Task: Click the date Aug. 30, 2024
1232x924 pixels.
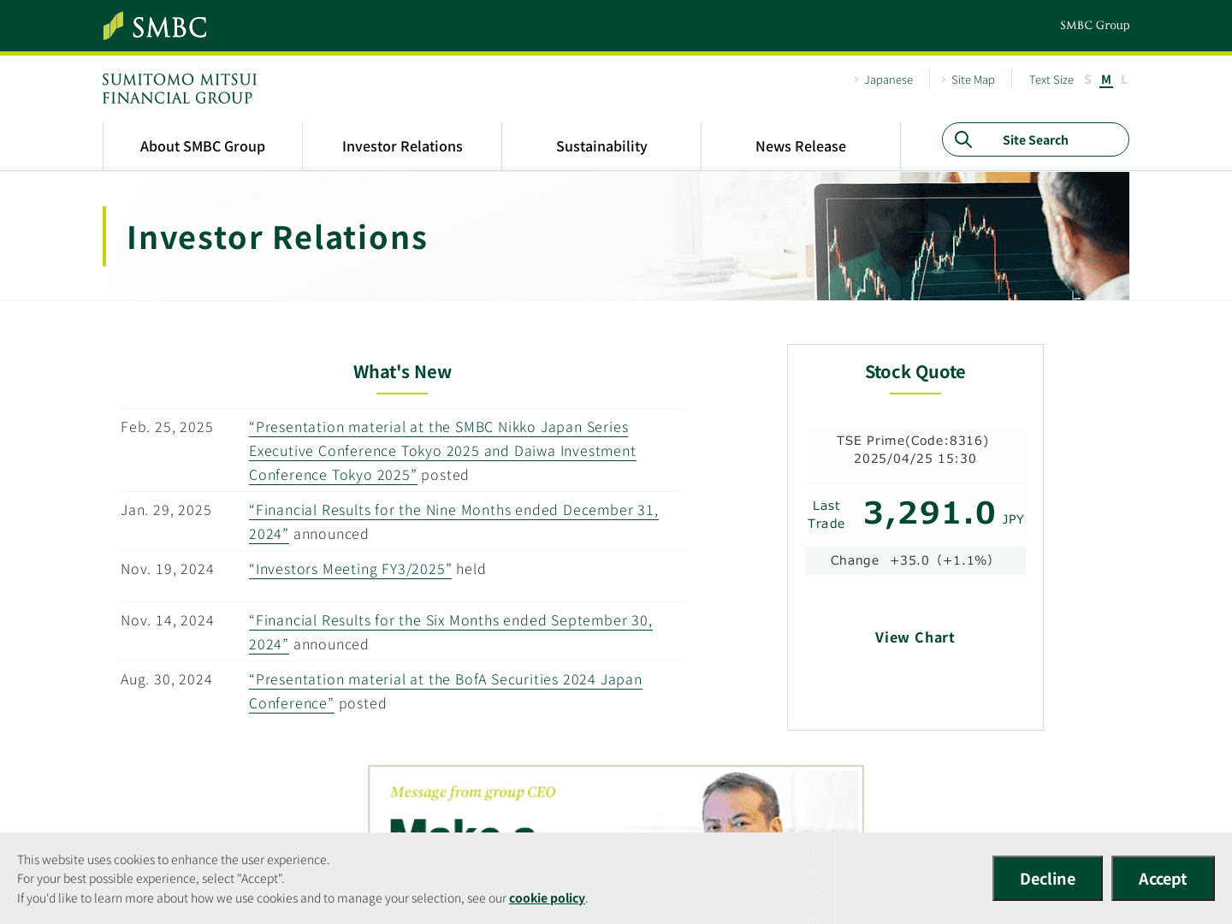Action: pos(167,679)
